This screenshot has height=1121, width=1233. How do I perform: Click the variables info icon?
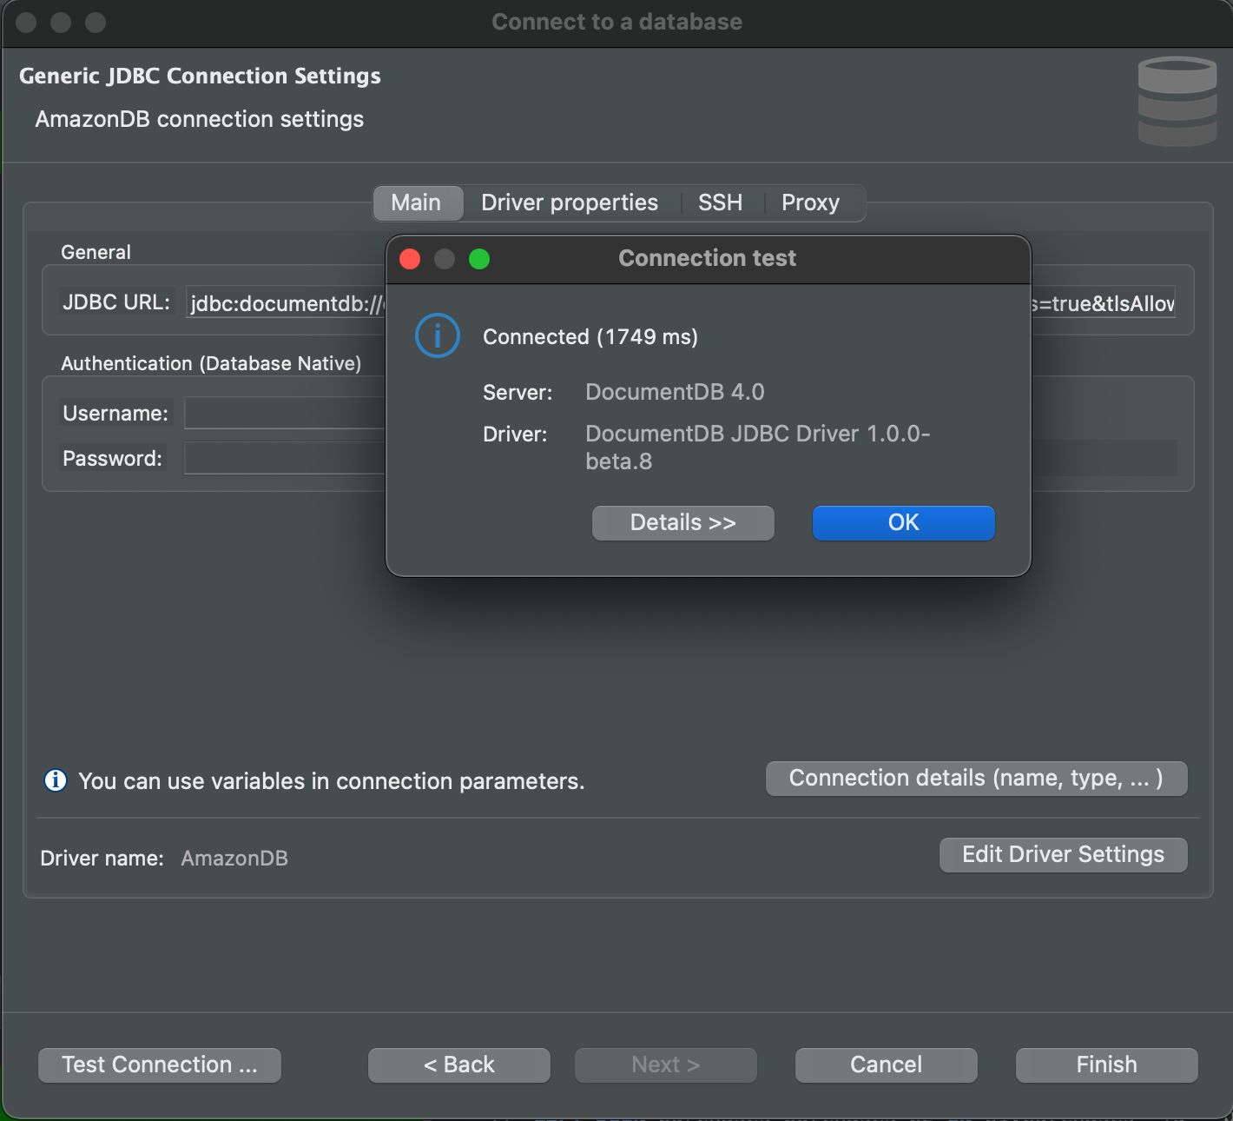[56, 780]
